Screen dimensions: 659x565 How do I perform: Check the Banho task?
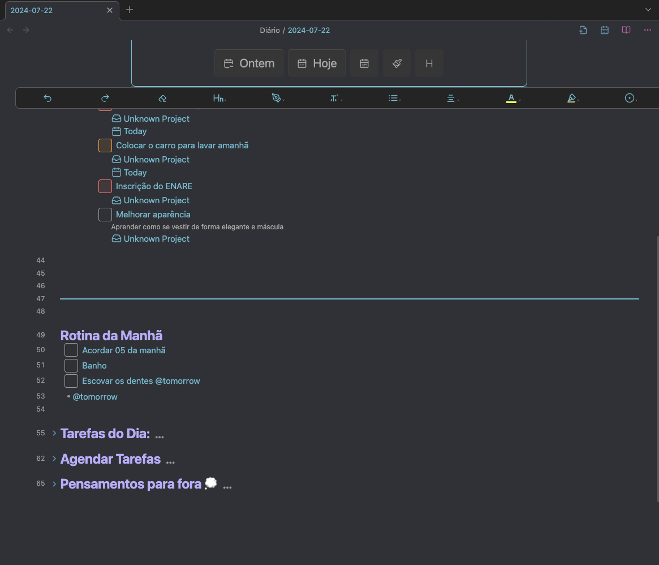pyautogui.click(x=71, y=365)
